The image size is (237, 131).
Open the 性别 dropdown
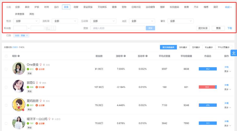(x=26, y=21)
